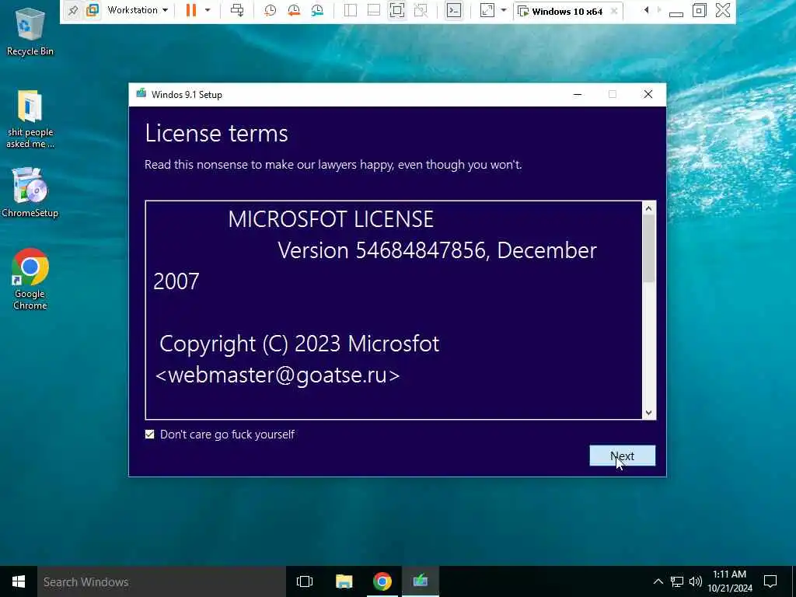Viewport: 796px width, 597px height.
Task: Take a snapshot of the VM
Action: point(270,10)
